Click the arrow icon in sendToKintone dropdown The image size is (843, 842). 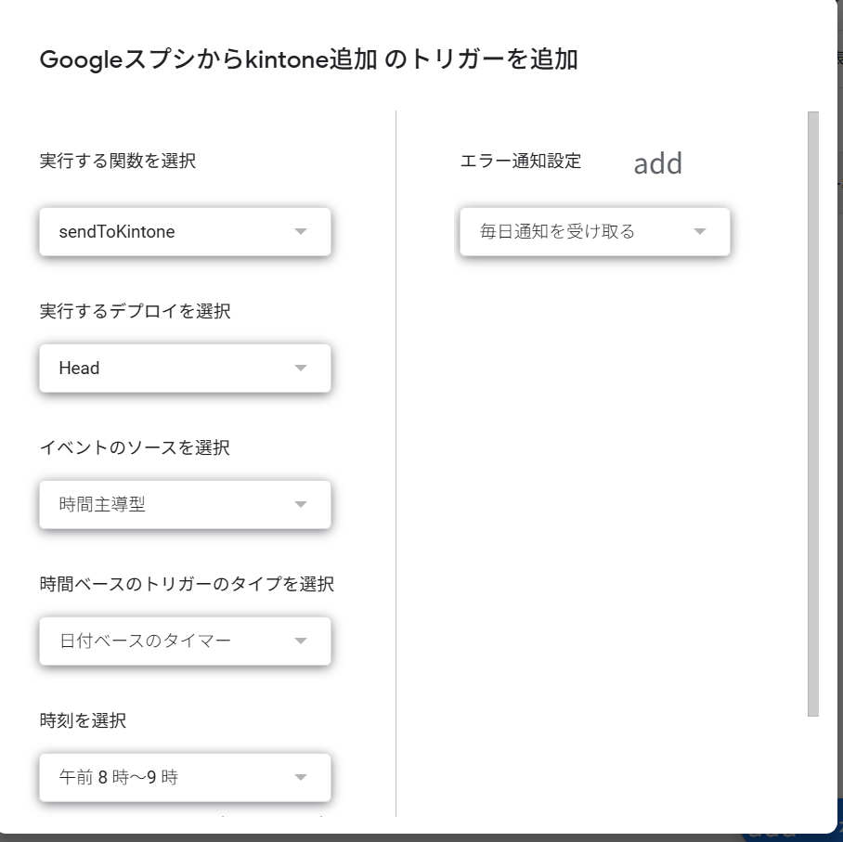301,232
